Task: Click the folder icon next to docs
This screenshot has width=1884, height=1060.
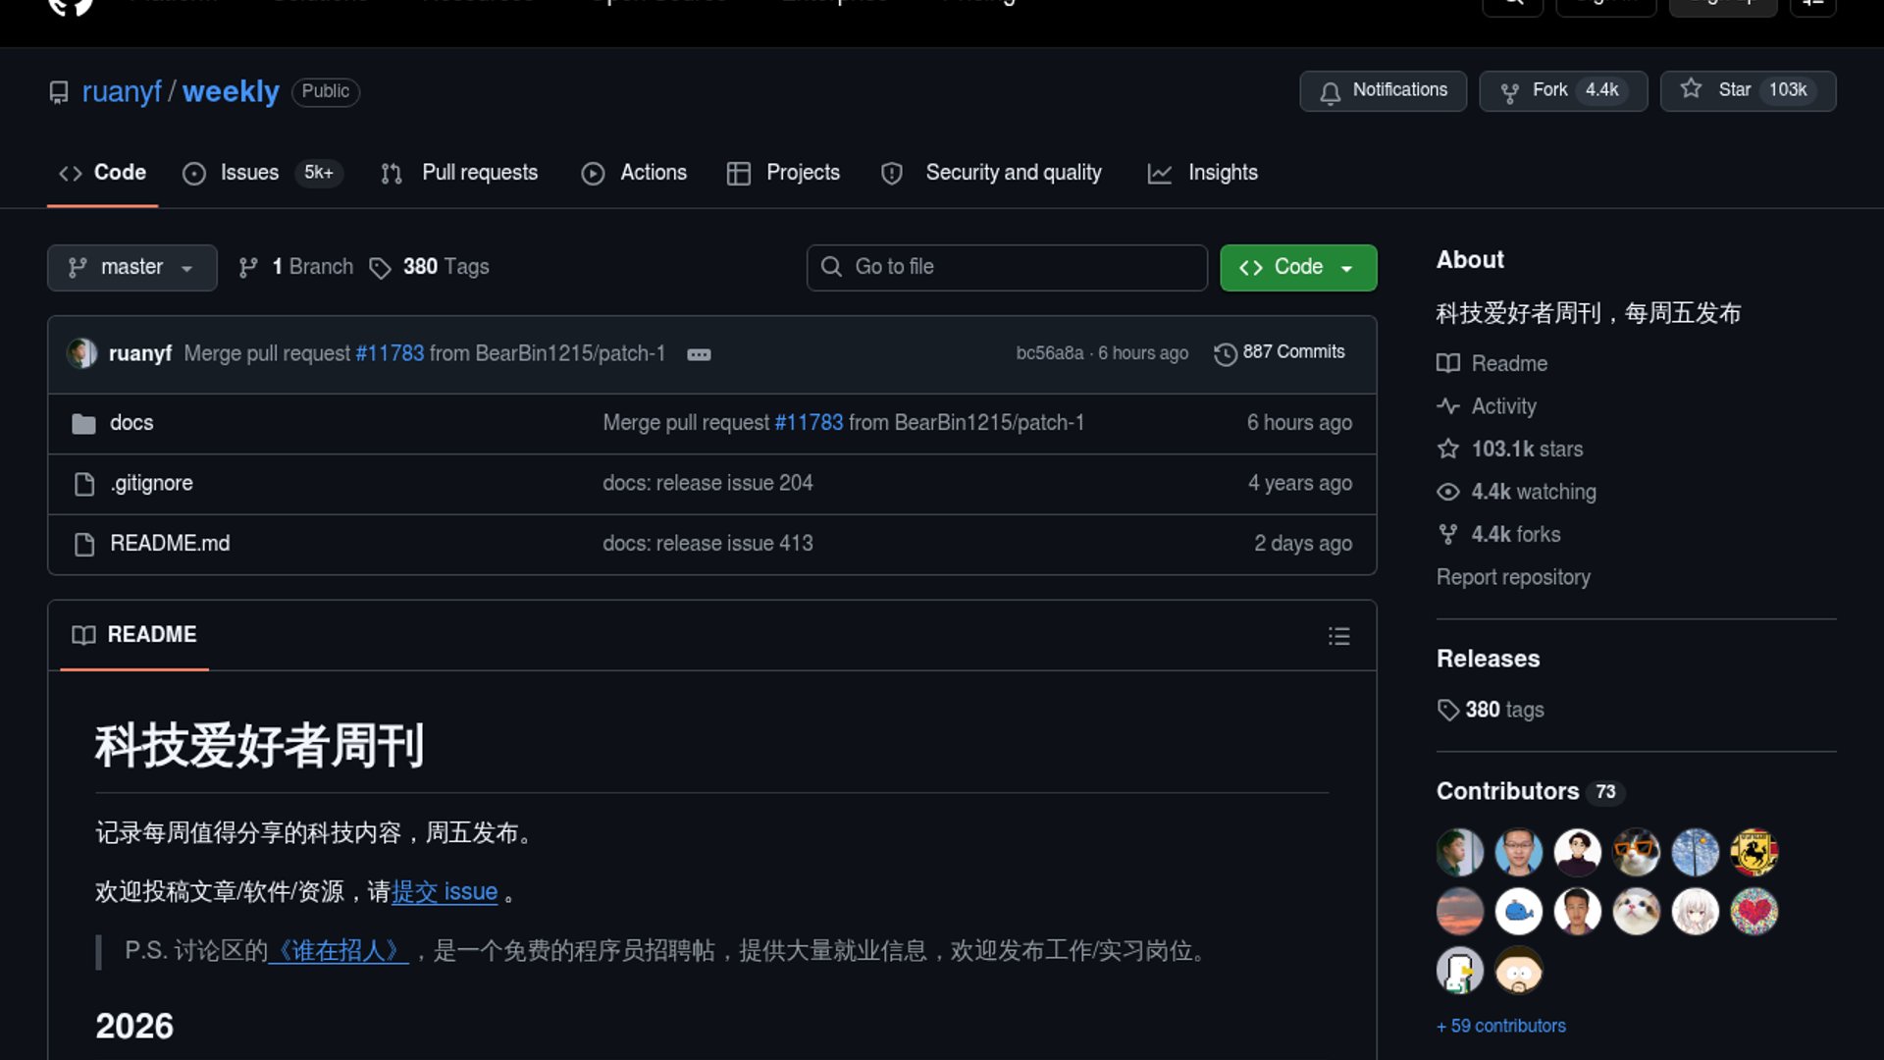Action: [83, 424]
